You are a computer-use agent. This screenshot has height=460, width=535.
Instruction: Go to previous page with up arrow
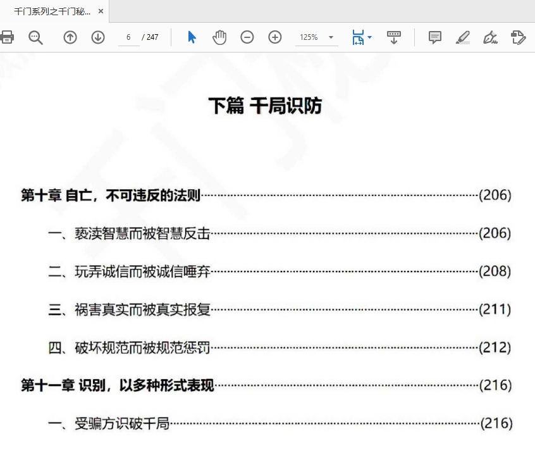pos(70,37)
